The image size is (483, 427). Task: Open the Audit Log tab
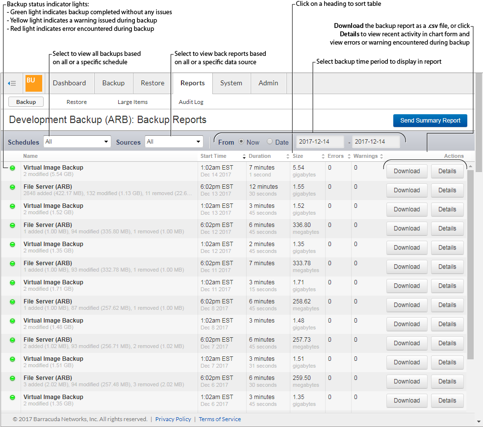[x=191, y=102]
